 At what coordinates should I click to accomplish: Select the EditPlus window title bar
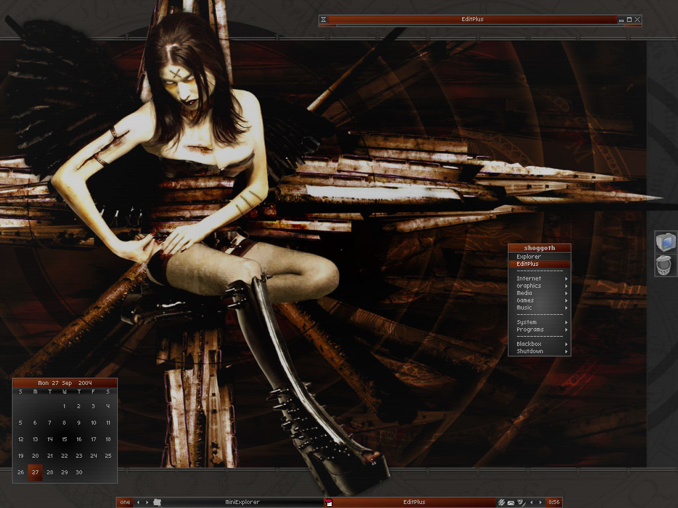472,19
